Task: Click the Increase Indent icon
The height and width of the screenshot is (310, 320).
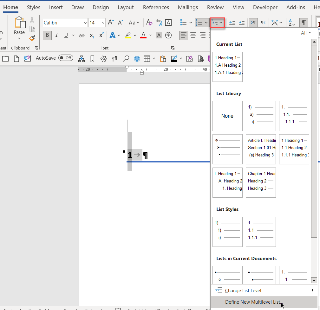Action: pyautogui.click(x=242, y=23)
